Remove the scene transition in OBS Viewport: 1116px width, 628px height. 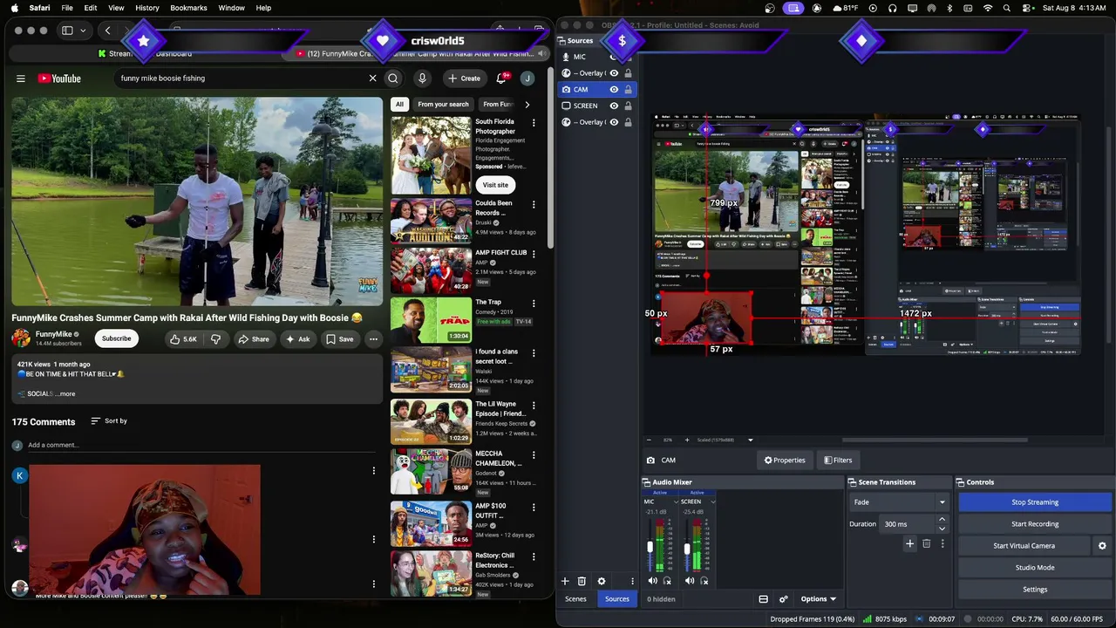click(926, 543)
